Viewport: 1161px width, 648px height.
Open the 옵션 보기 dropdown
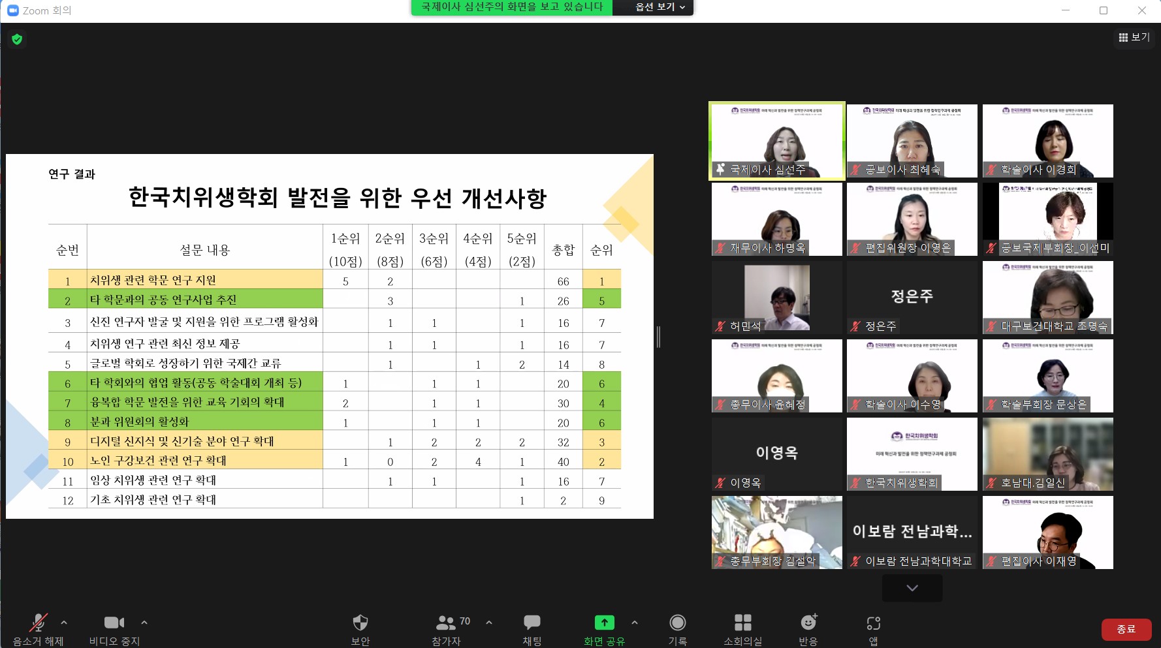660,7
